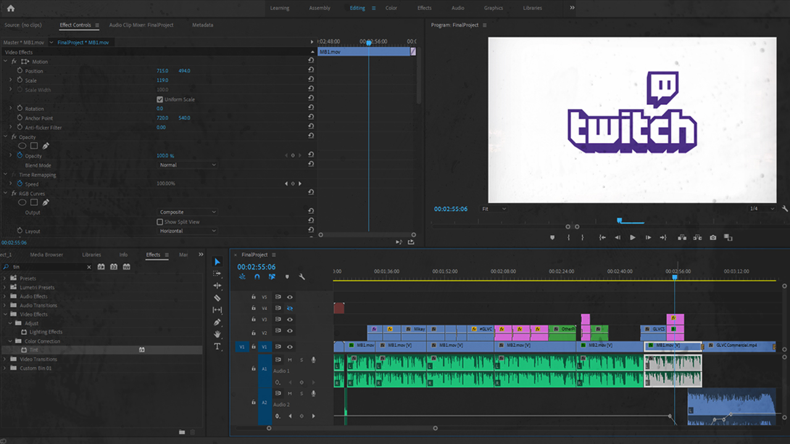790x444 pixels.
Task: Click the timeline playhead at 00:02:56:00
Action: click(x=675, y=277)
